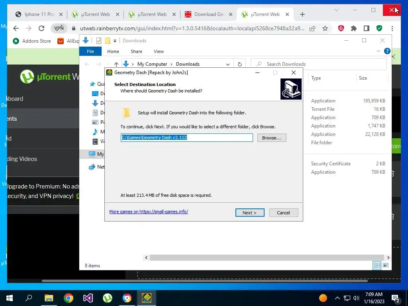Cancel the Geometry Dash installation
This screenshot has height=306, width=408.
(x=283, y=213)
